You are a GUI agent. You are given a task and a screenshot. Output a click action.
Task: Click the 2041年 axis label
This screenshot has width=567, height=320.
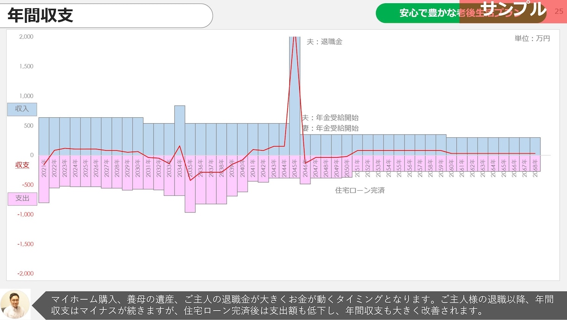point(253,168)
